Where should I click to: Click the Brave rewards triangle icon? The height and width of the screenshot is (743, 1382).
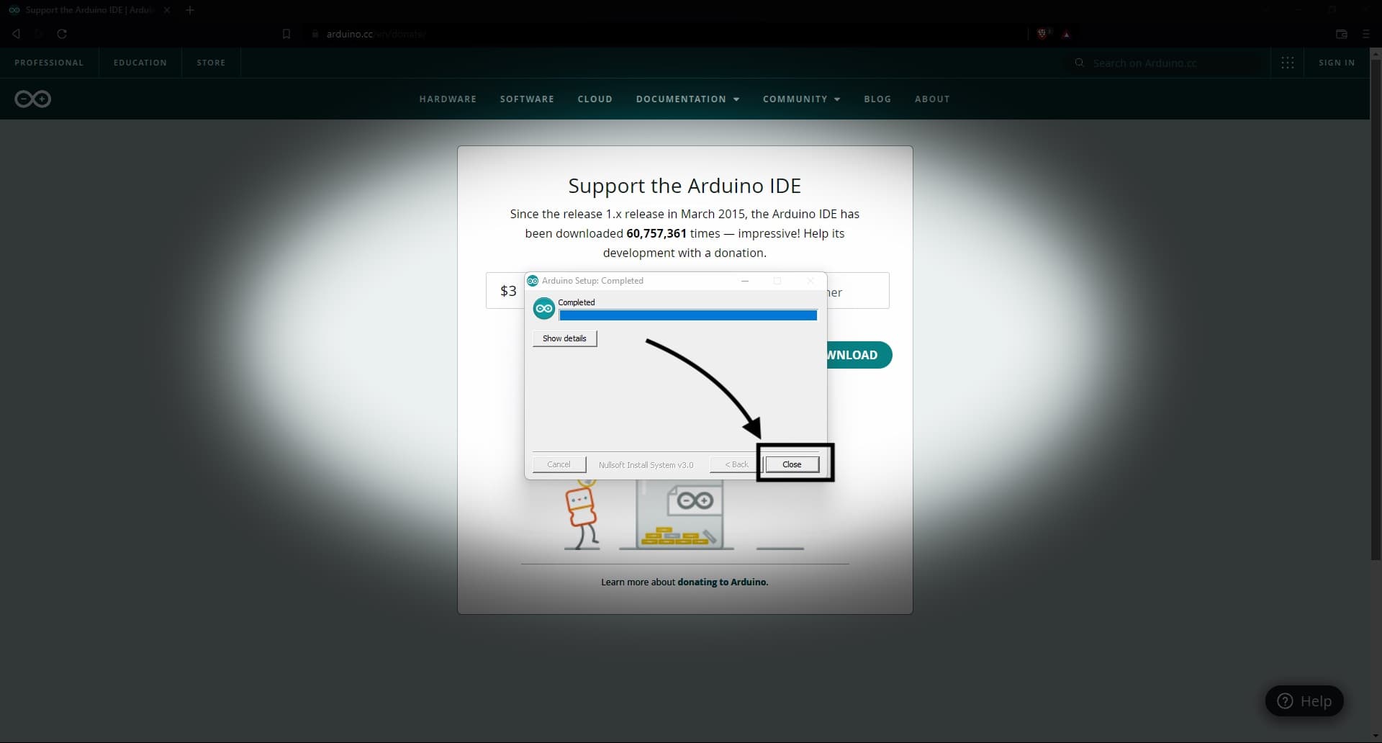point(1067,35)
